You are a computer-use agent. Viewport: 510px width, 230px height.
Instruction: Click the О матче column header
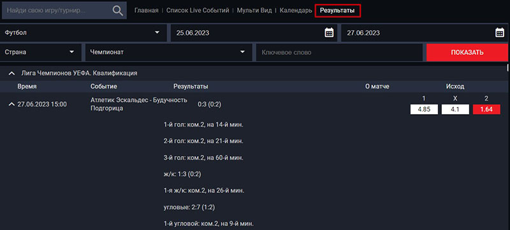377,87
